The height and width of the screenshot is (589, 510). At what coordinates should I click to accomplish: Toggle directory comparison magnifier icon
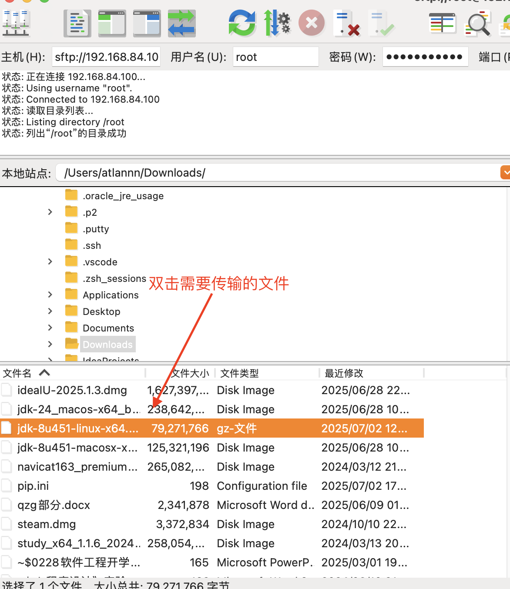pos(478,23)
